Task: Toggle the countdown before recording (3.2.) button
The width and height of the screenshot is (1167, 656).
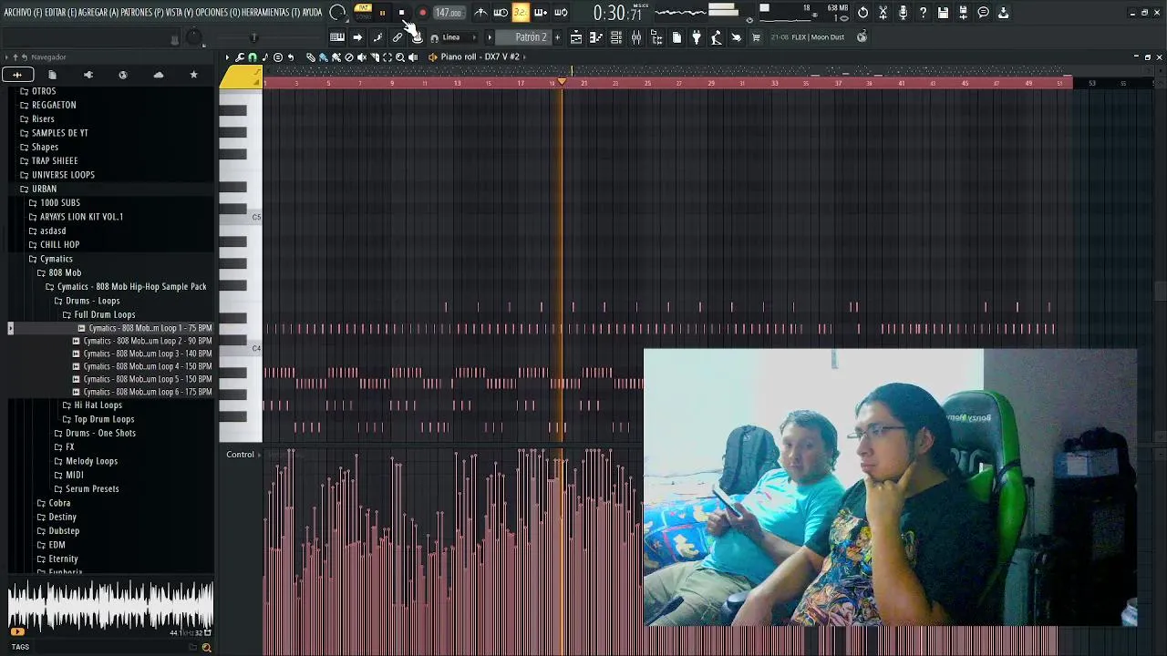Action: [520, 13]
